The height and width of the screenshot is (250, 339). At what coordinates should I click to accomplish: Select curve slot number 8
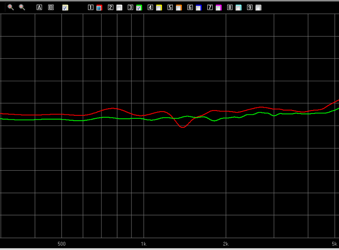coord(230,8)
